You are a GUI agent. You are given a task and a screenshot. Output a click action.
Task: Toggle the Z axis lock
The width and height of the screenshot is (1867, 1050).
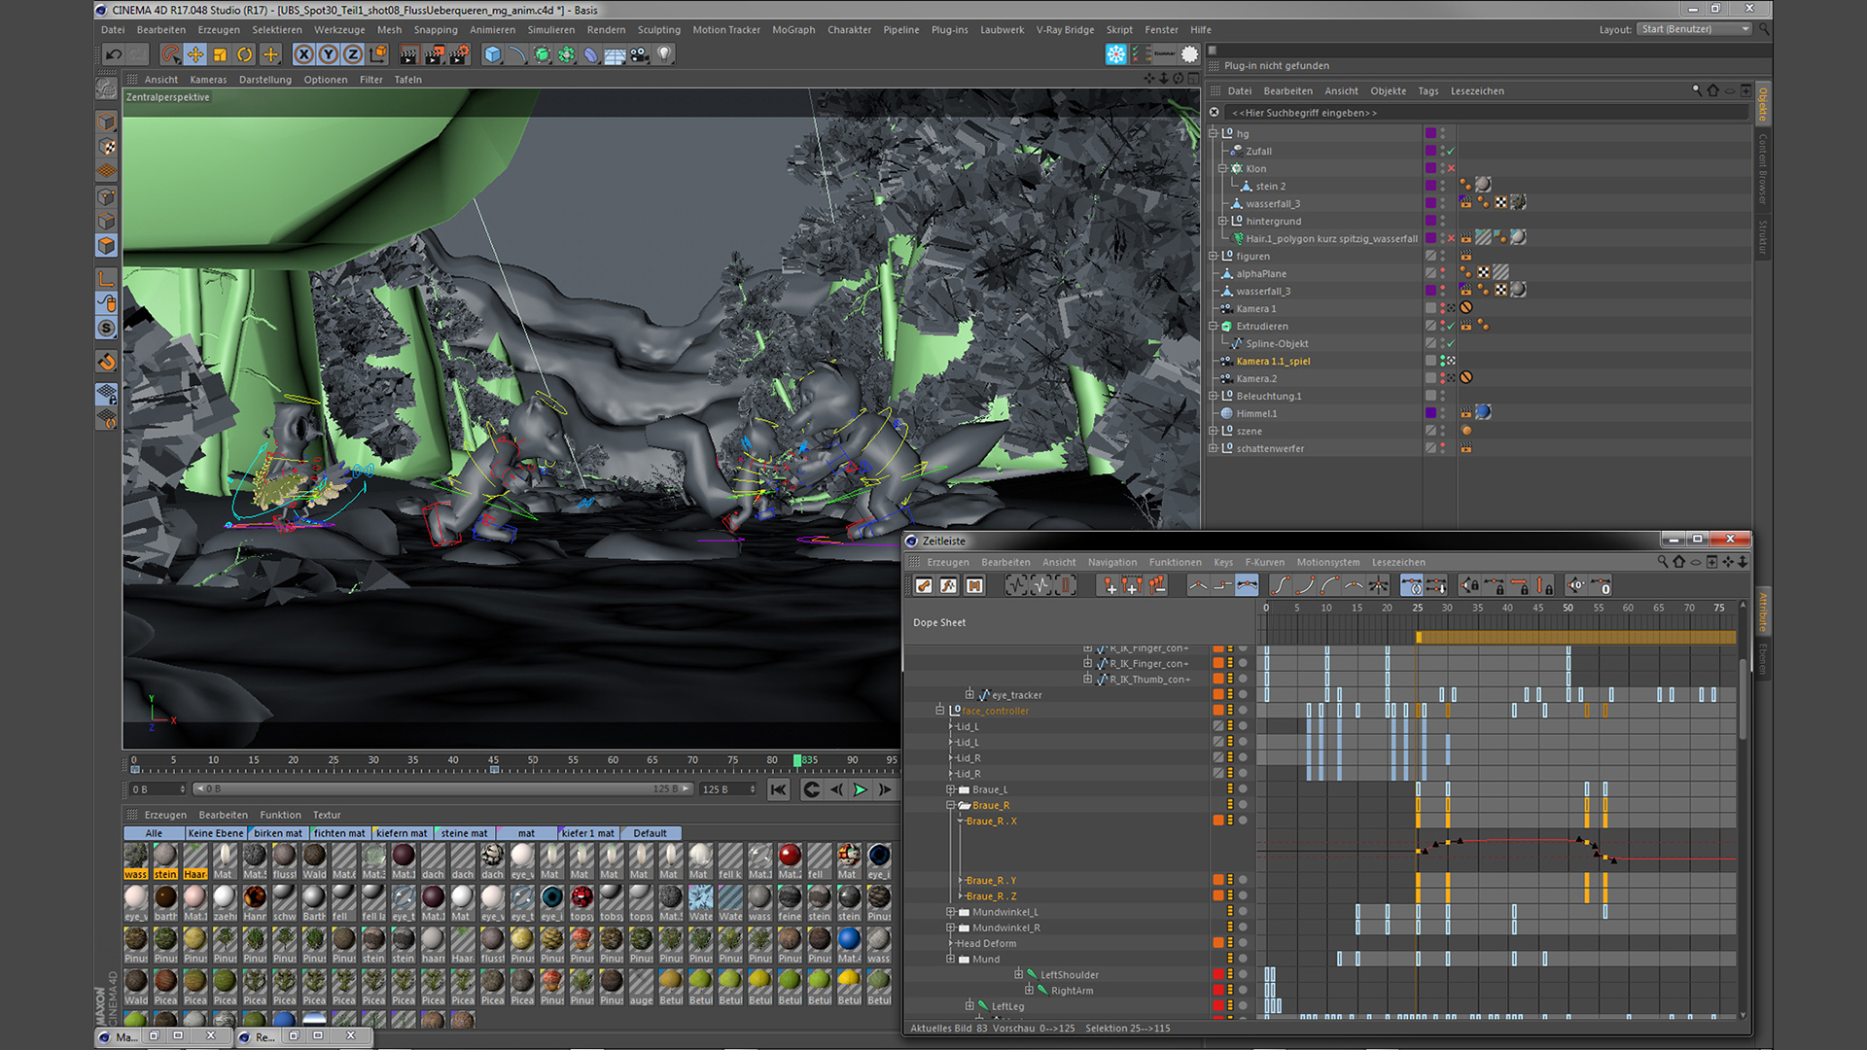(x=353, y=54)
